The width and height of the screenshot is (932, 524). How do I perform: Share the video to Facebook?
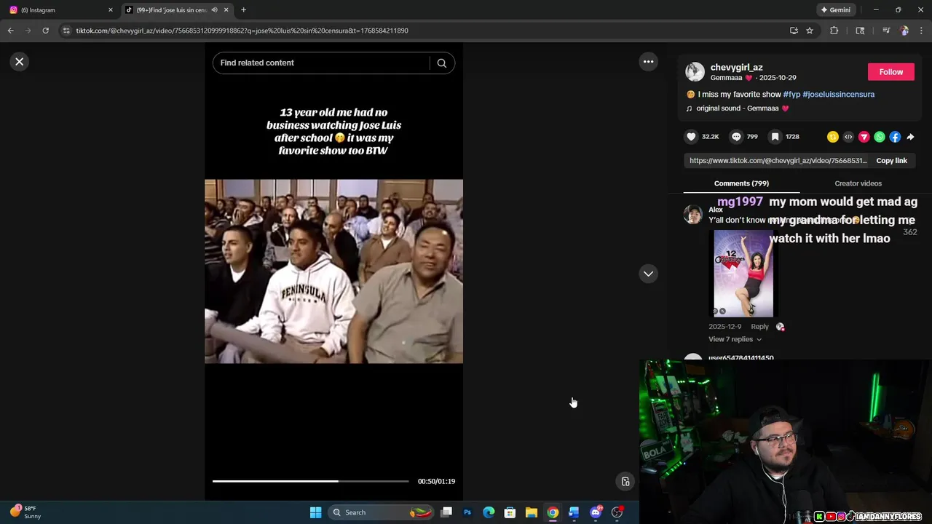895,137
